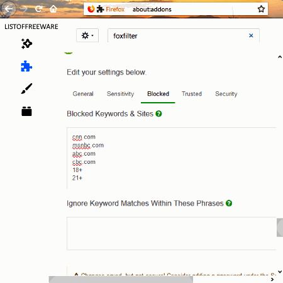Open help for Ignore Keyword Matches phrases
Viewport: 283px width, 283px height.
[229, 203]
